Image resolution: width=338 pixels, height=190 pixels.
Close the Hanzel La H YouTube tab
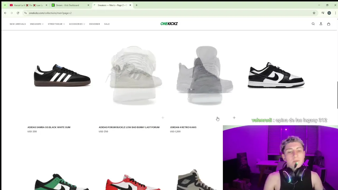click(46, 5)
